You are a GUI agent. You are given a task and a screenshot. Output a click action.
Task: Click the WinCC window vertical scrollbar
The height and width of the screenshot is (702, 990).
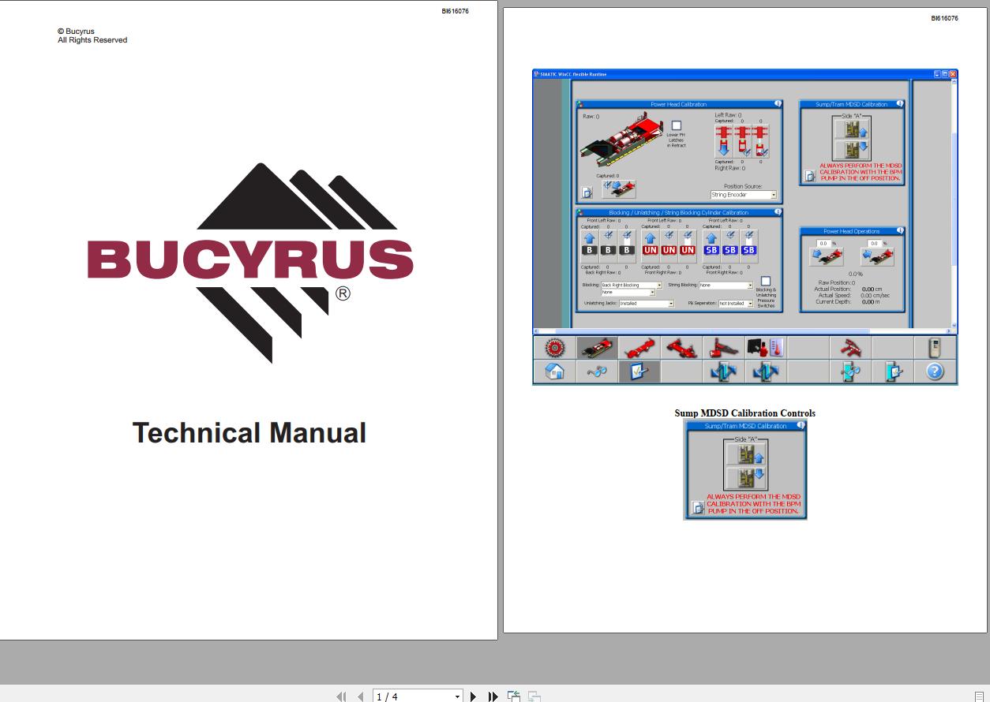[x=954, y=202]
